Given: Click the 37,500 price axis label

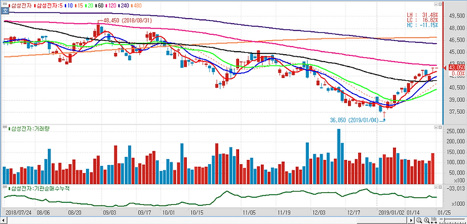Looking at the screenshot, I should click(x=456, y=111).
